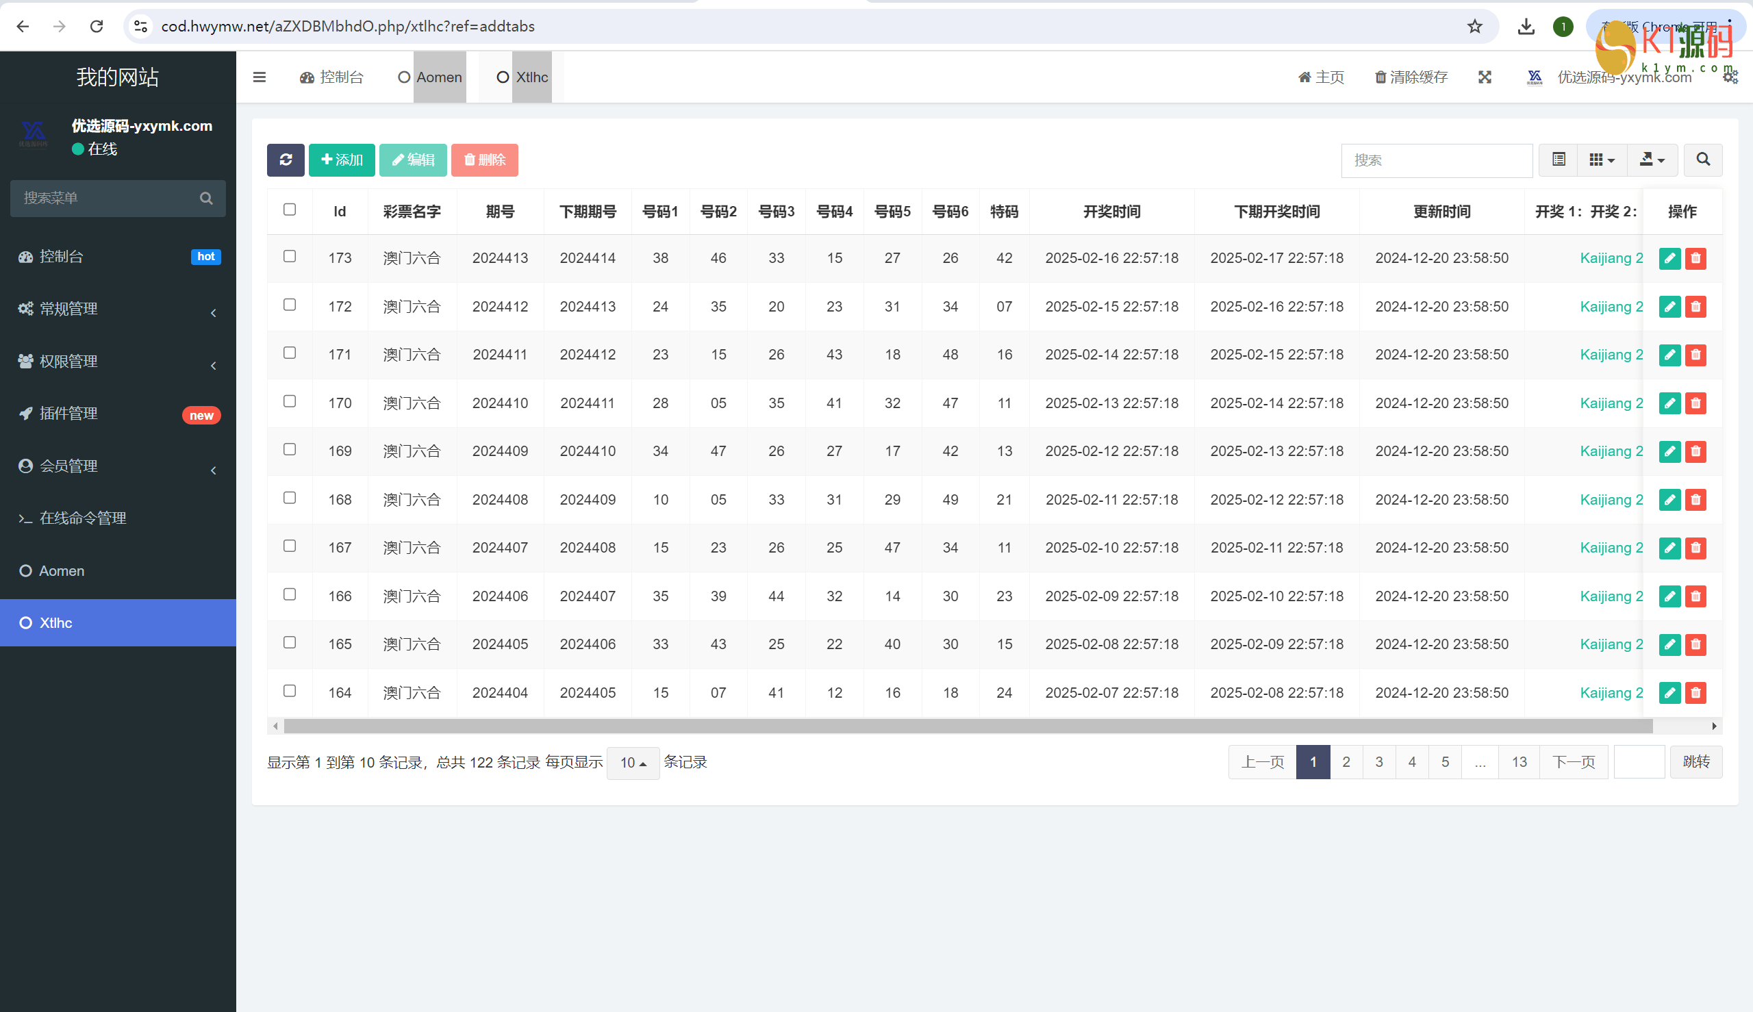This screenshot has width=1753, height=1012.
Task: Select the checkbox for row 166
Action: tap(290, 594)
